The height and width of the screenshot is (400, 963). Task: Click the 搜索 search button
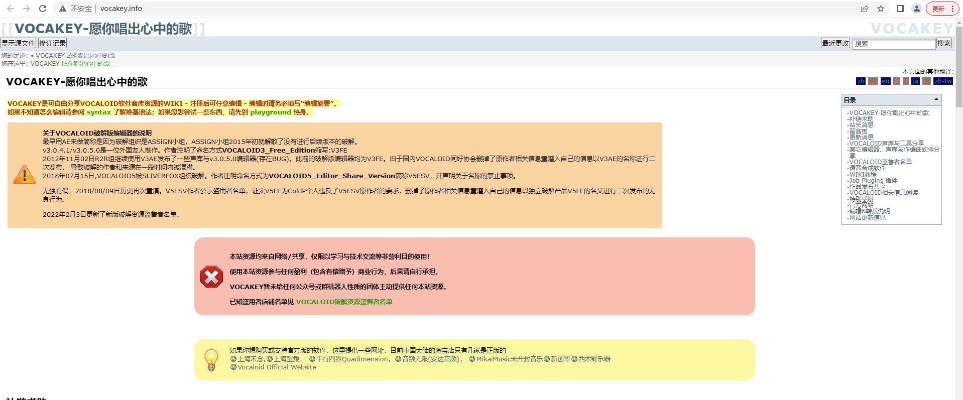click(x=944, y=43)
